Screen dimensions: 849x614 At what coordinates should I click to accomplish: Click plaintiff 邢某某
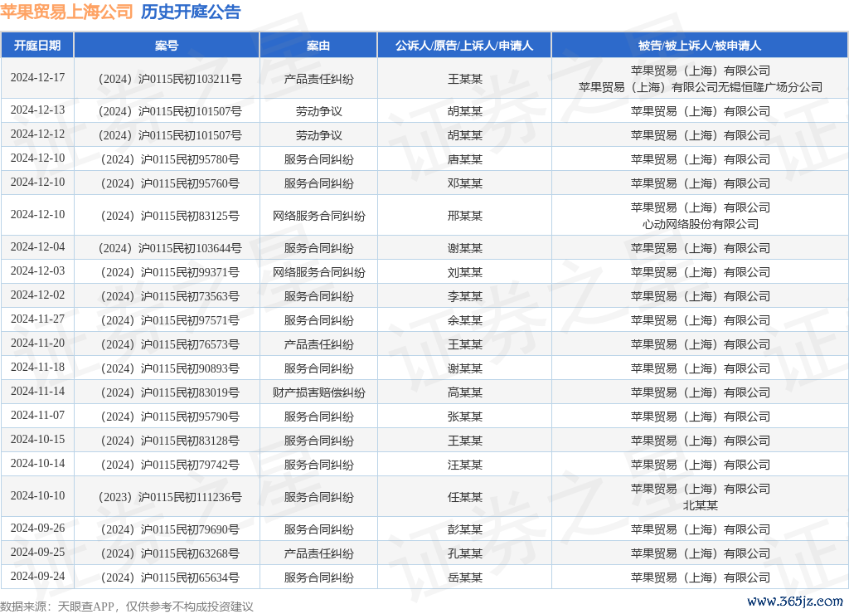[x=465, y=216]
